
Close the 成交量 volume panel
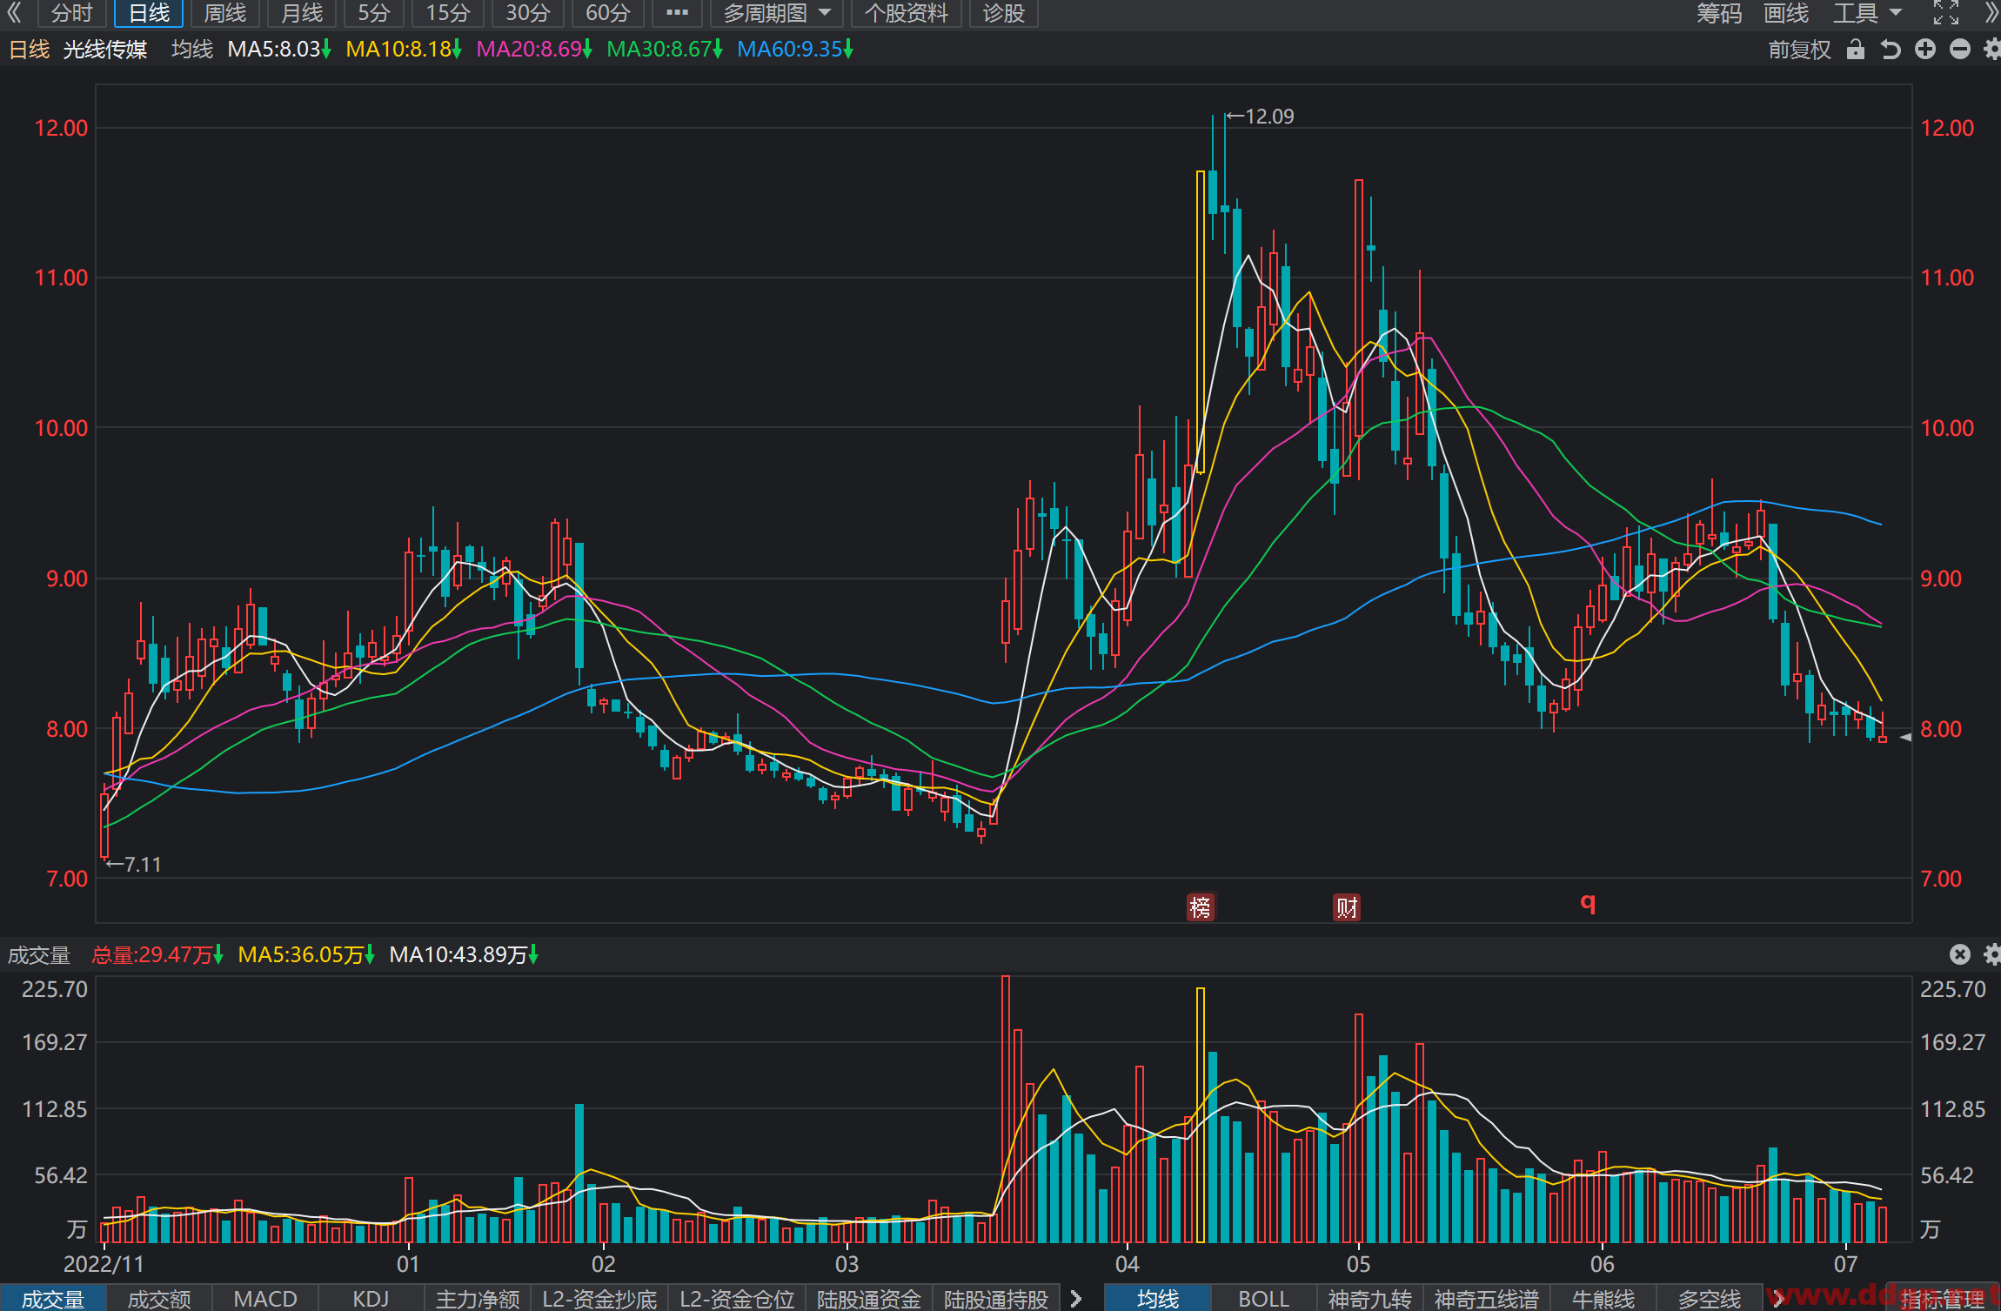pyautogui.click(x=1960, y=954)
